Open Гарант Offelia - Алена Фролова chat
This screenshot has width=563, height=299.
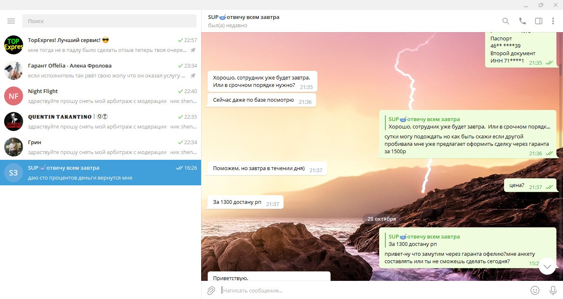click(x=101, y=70)
